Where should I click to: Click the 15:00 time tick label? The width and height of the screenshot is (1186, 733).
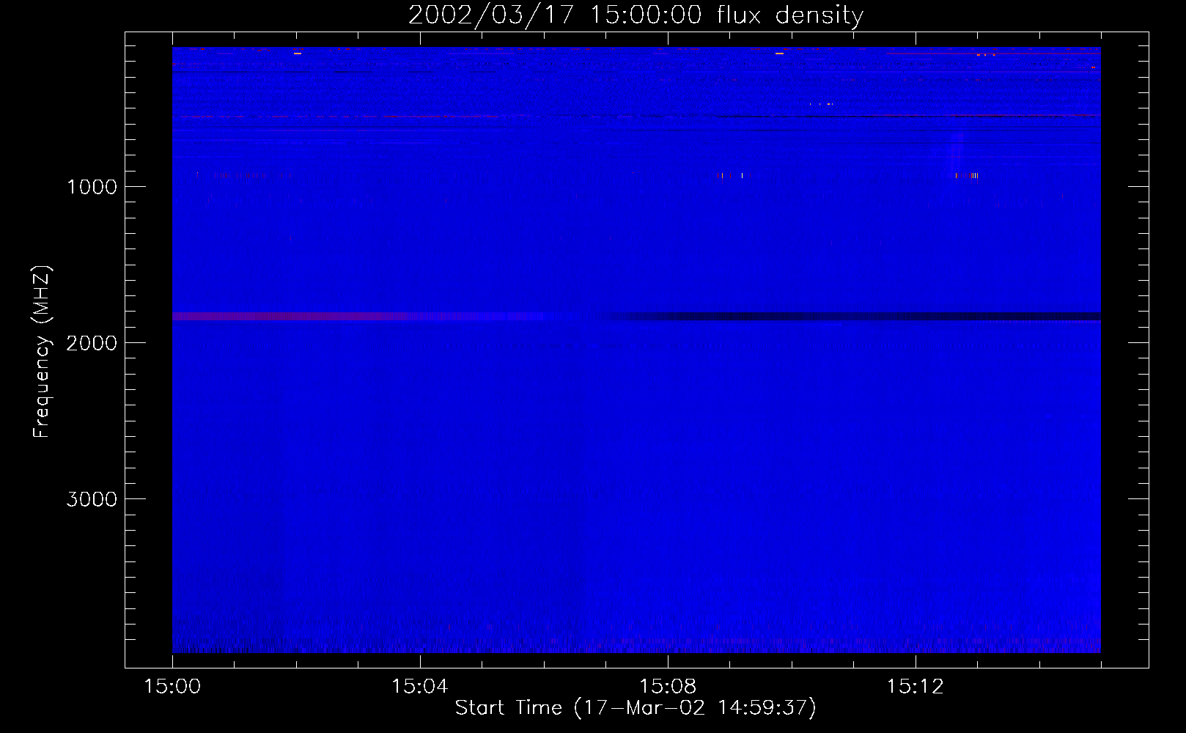[172, 687]
